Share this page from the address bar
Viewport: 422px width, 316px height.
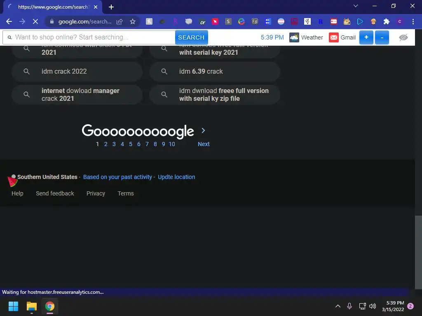tap(120, 21)
